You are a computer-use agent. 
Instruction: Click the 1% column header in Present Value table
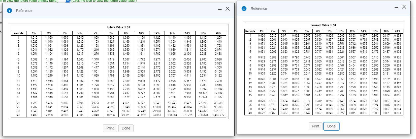(262, 31)
